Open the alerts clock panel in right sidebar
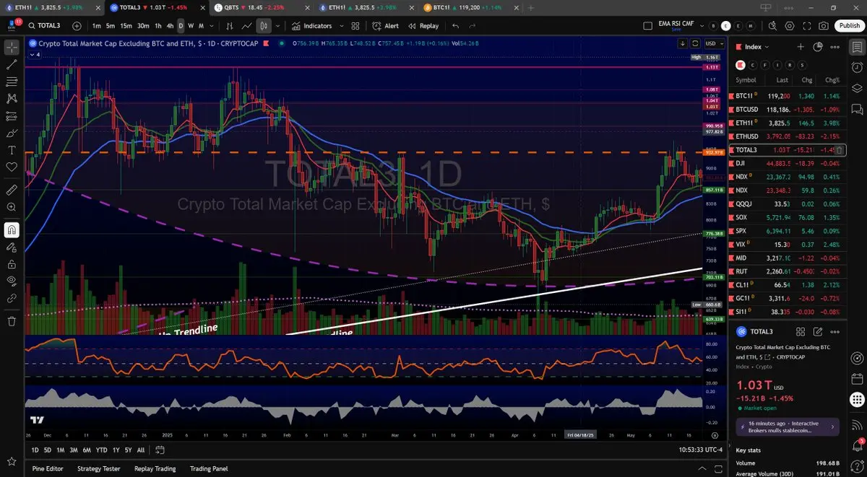Viewport: 867px width, 477px height. 857,67
